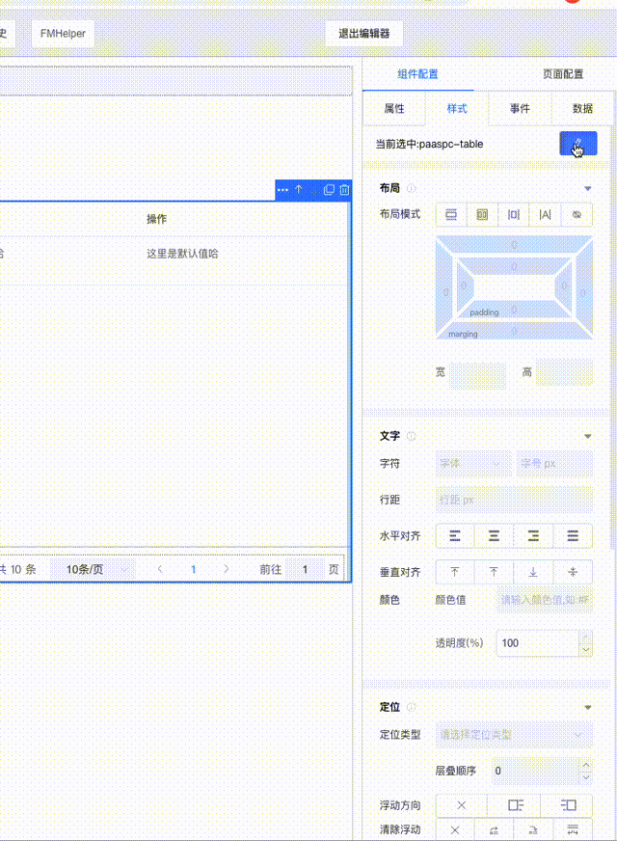Image resolution: width=617 pixels, height=841 pixels.
Task: Select center horizontal text alignment
Action: point(495,535)
